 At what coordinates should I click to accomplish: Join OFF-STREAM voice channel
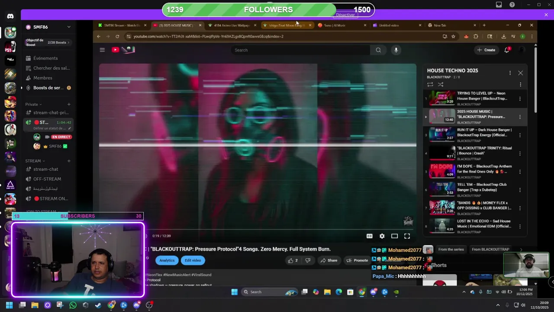point(48,179)
